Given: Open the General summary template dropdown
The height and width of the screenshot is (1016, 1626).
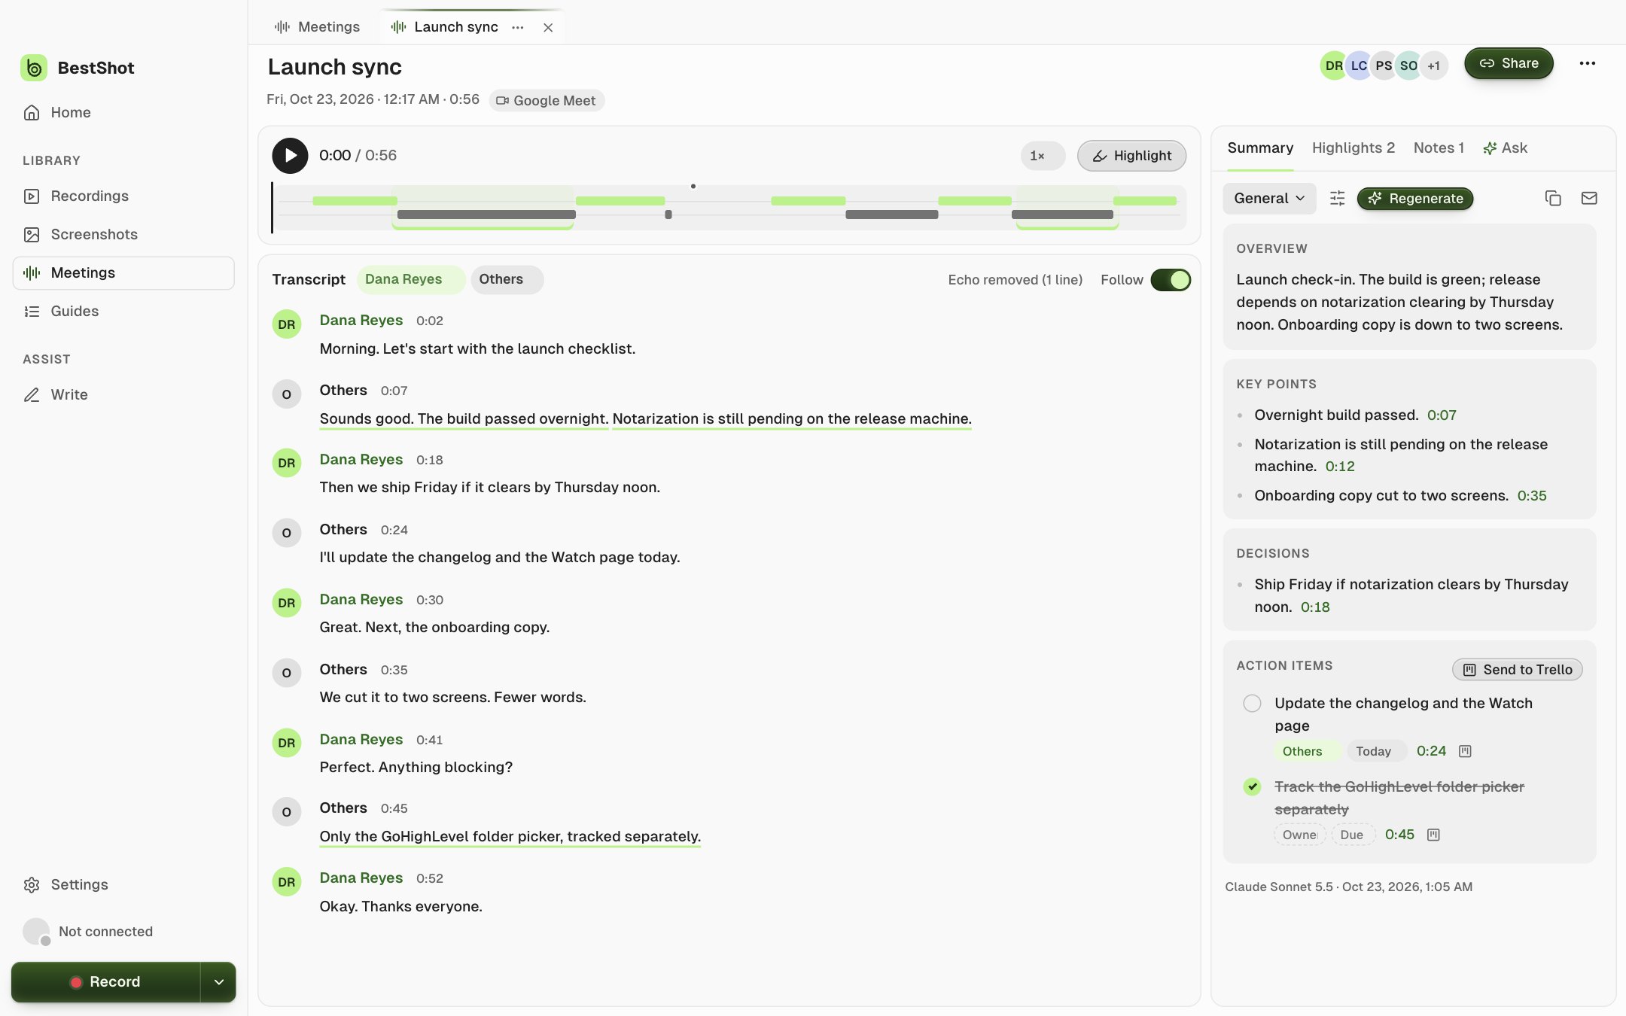Looking at the screenshot, I should point(1269,198).
